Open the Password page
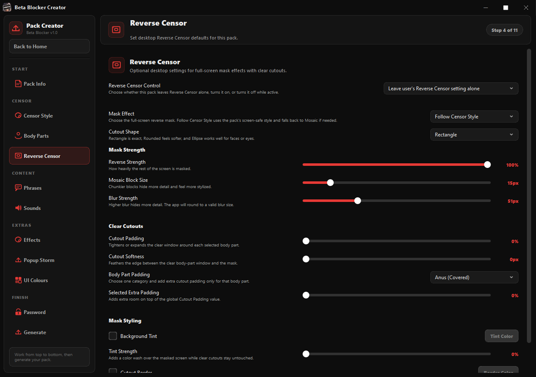The width and height of the screenshot is (536, 377). click(x=49, y=312)
